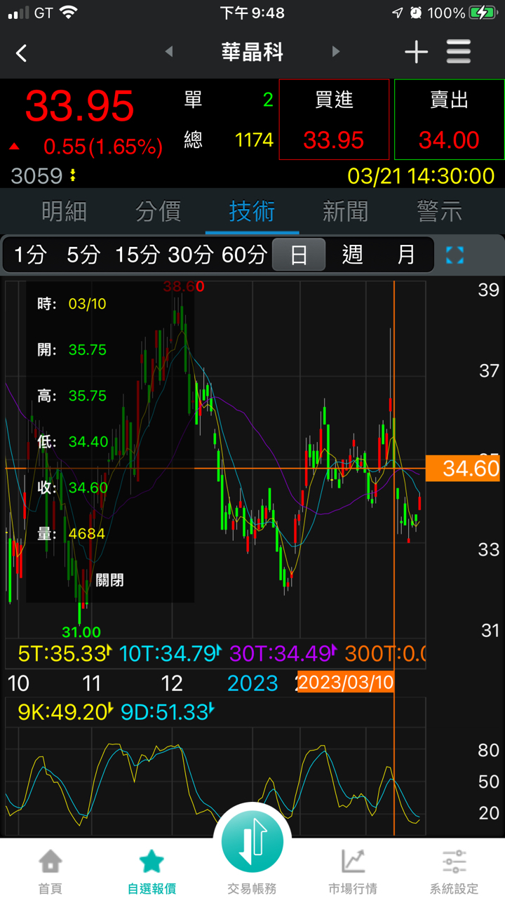Image resolution: width=505 pixels, height=898 pixels.
Task: Tap the 量 4684 volume row
Action: tap(71, 534)
